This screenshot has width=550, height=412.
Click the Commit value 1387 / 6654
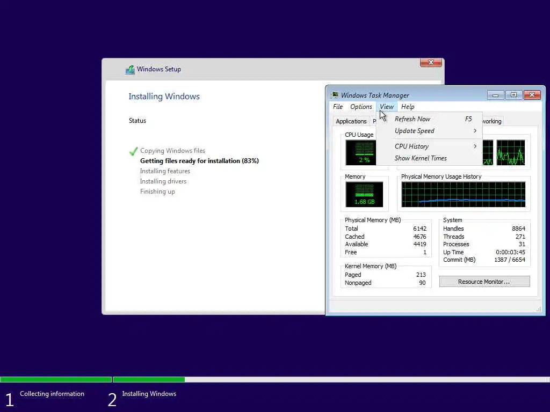tap(510, 260)
